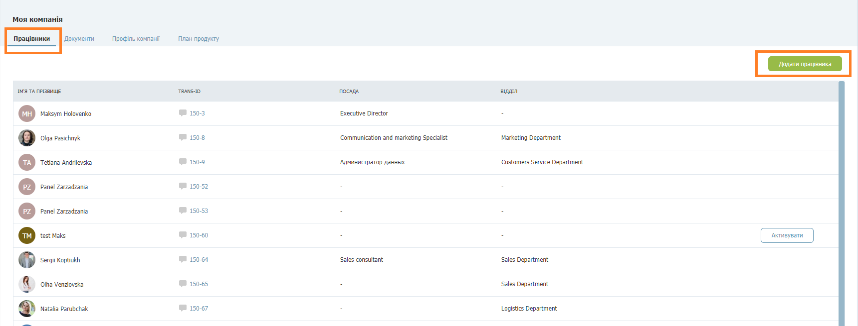Select the name Tetiana Andriievska
Image resolution: width=858 pixels, height=326 pixels.
point(66,163)
